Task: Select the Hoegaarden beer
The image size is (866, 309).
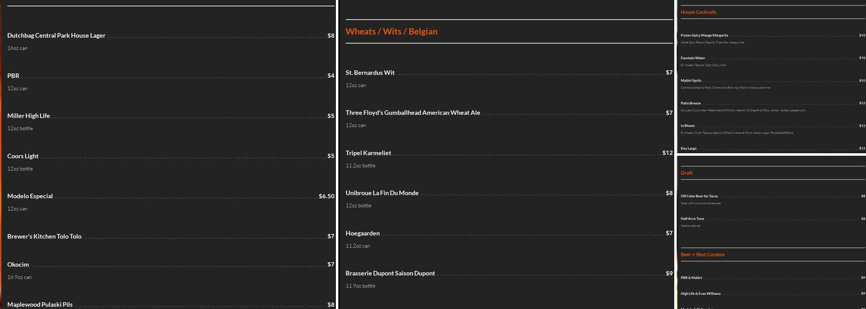Action: pos(362,234)
